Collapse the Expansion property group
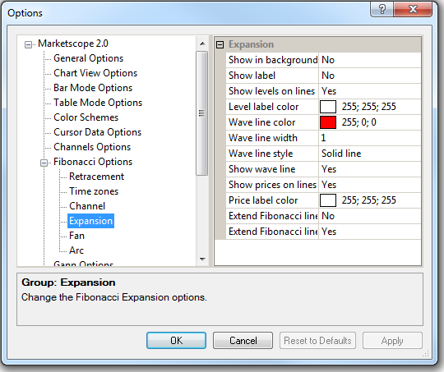This screenshot has width=444, height=372. (220, 44)
